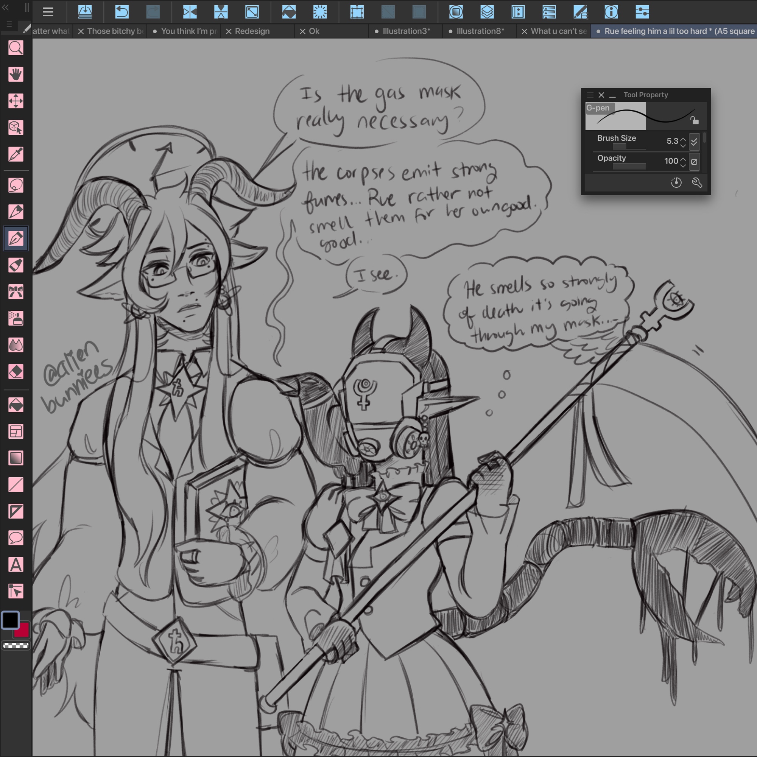Toggle the G-pen stroke lock icon

click(694, 120)
